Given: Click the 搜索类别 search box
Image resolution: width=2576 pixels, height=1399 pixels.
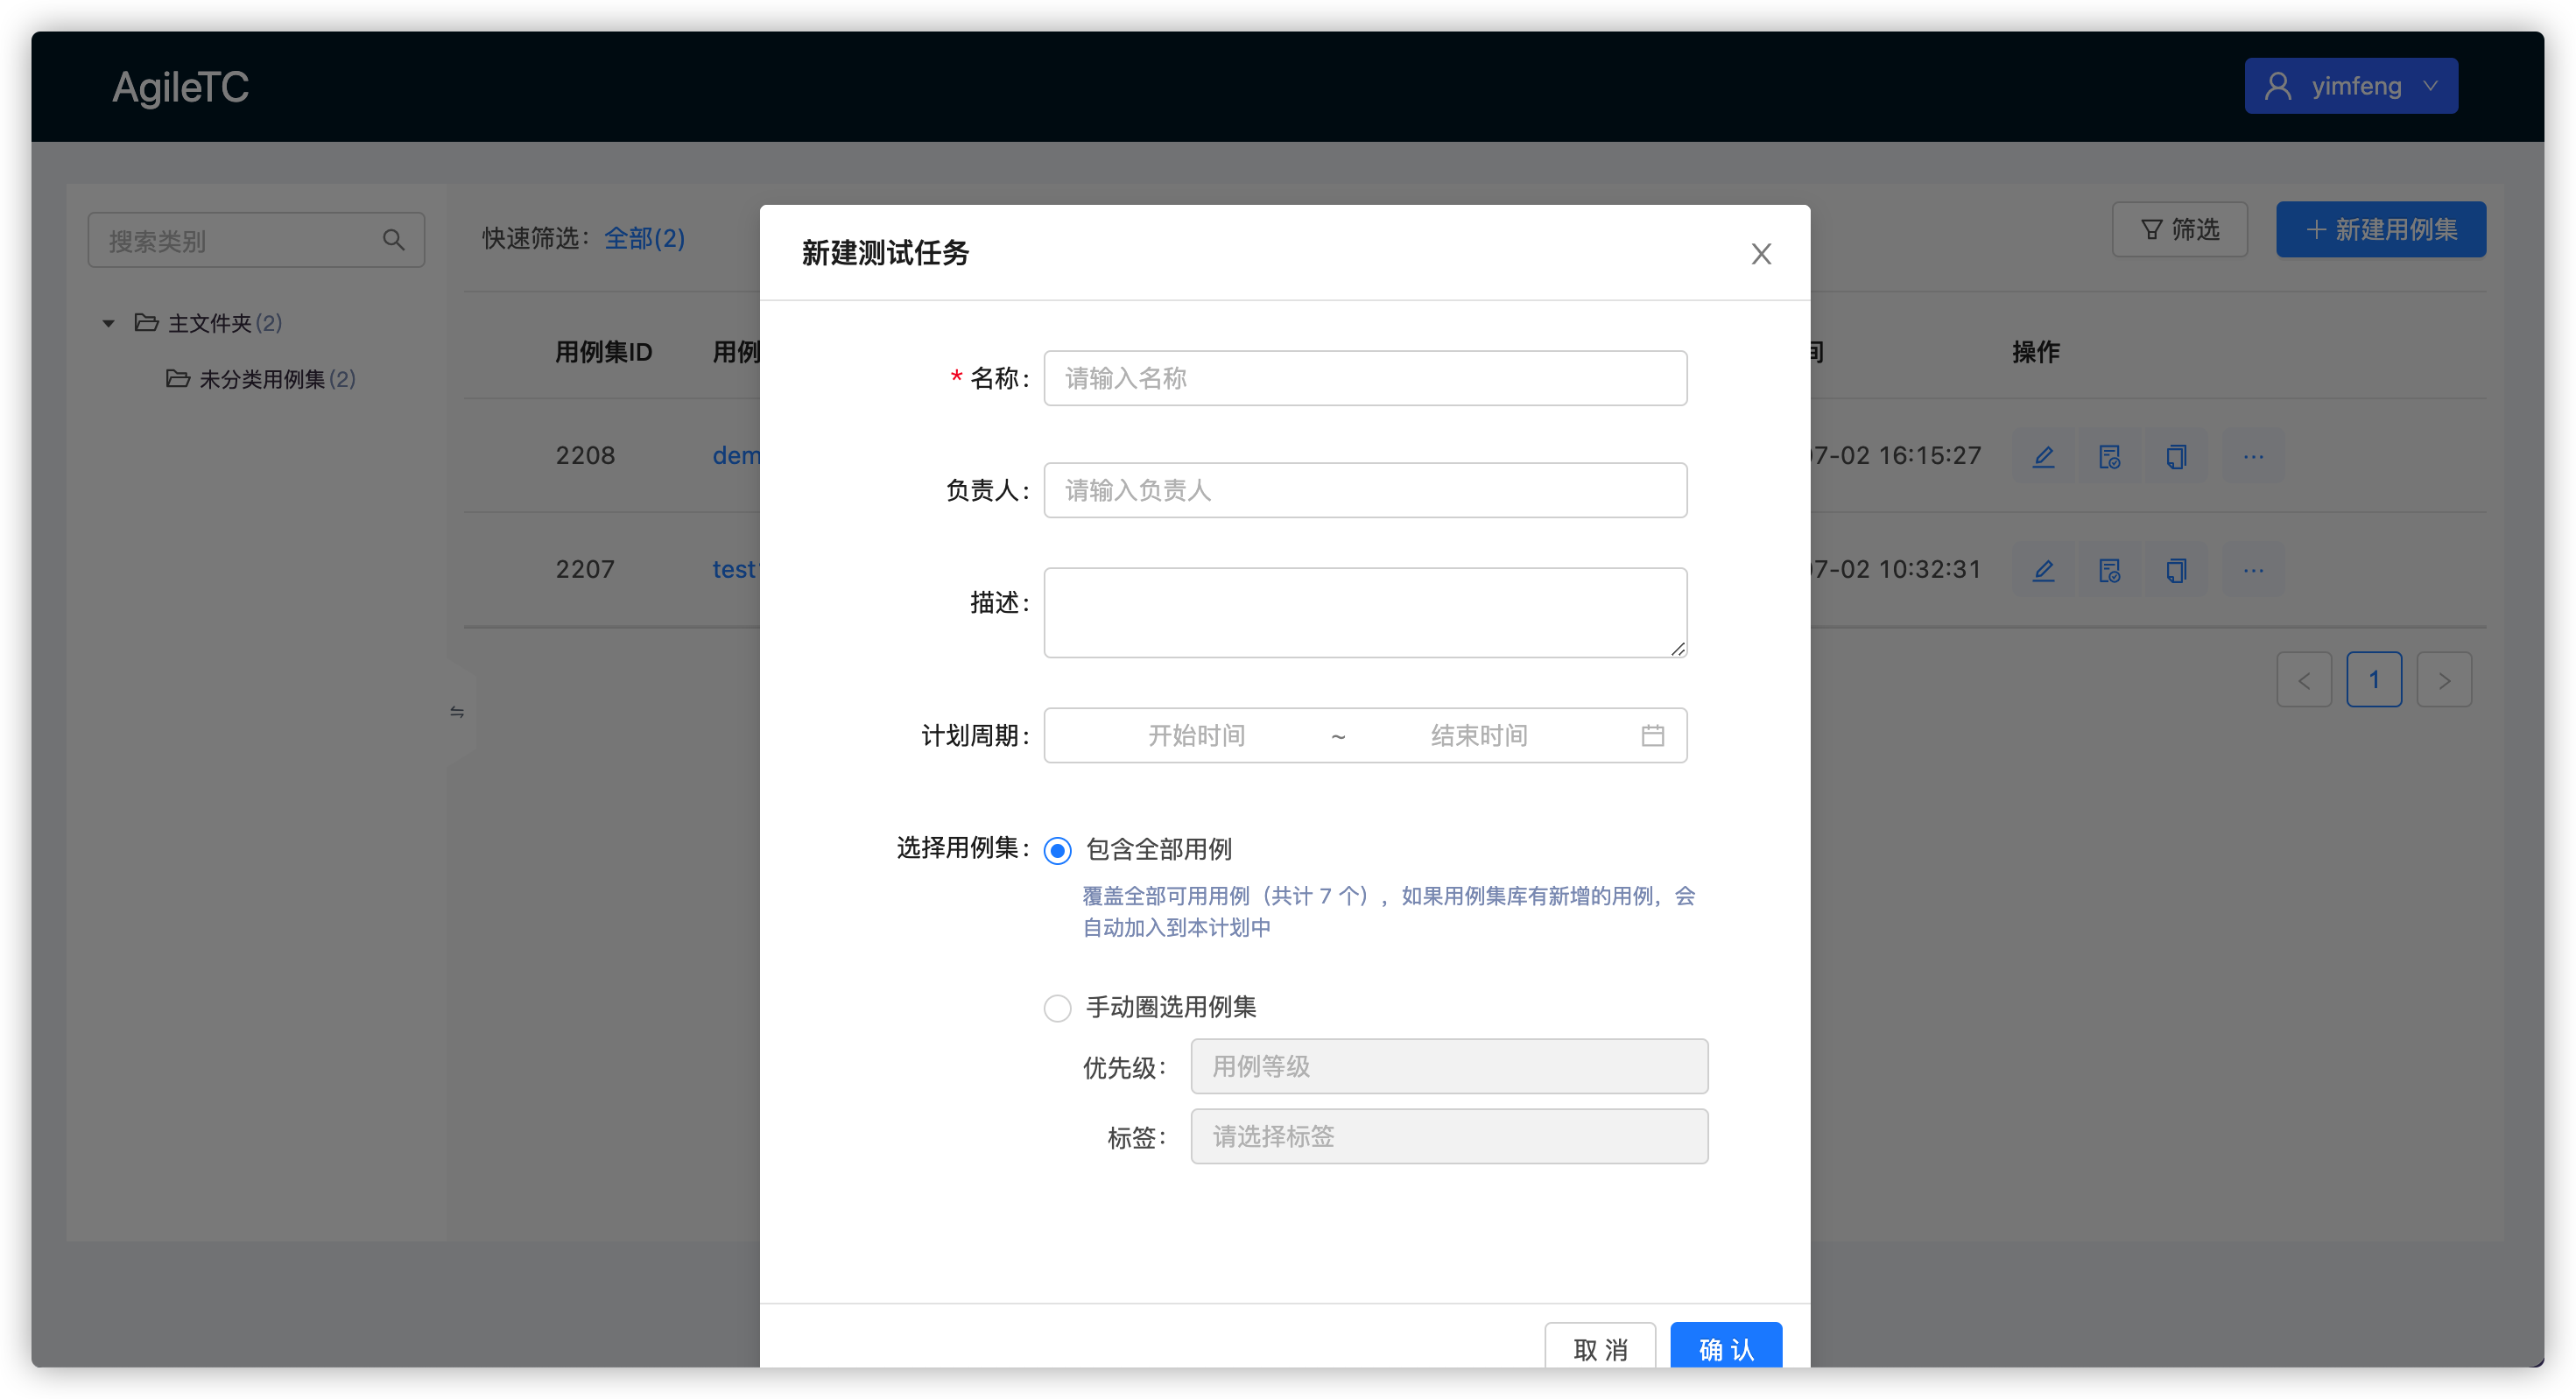Looking at the screenshot, I should [x=256, y=240].
